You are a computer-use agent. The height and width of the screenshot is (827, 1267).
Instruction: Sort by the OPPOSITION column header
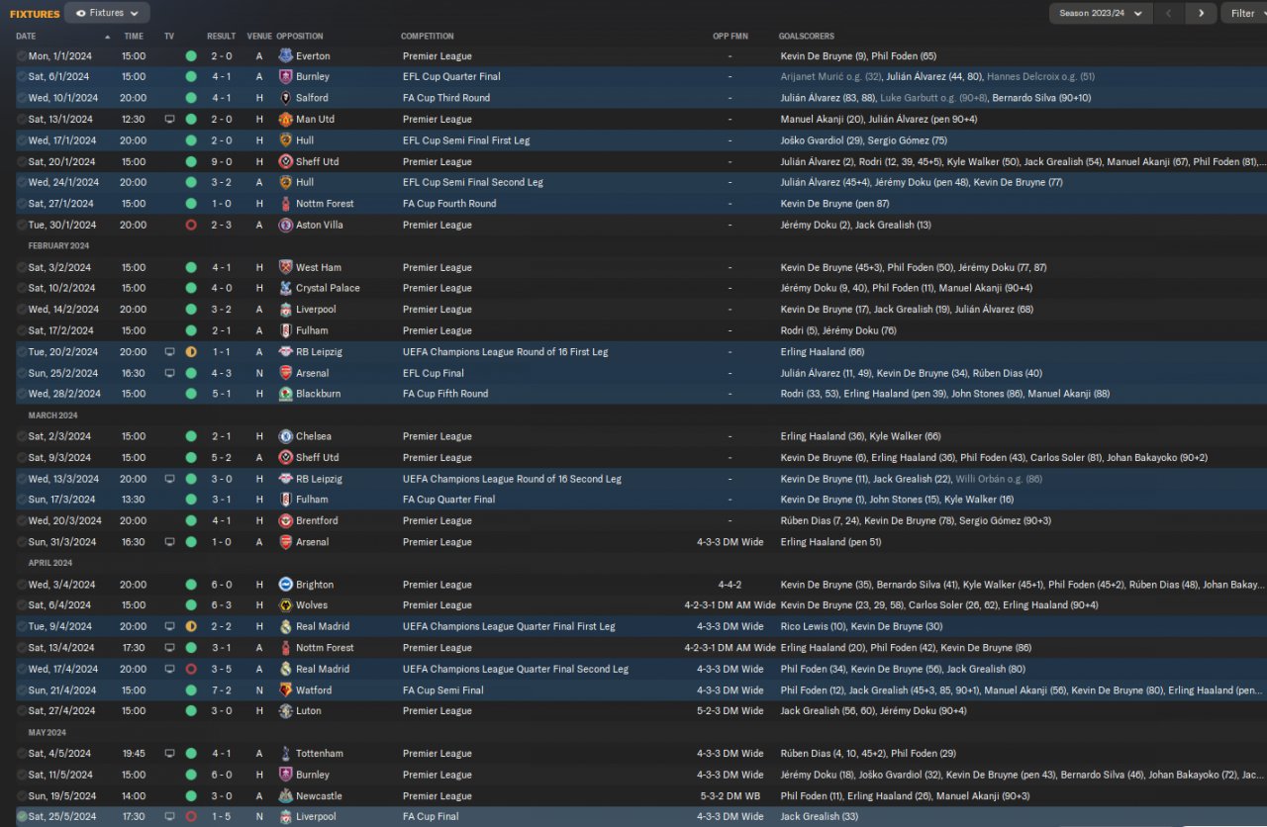[x=300, y=37]
